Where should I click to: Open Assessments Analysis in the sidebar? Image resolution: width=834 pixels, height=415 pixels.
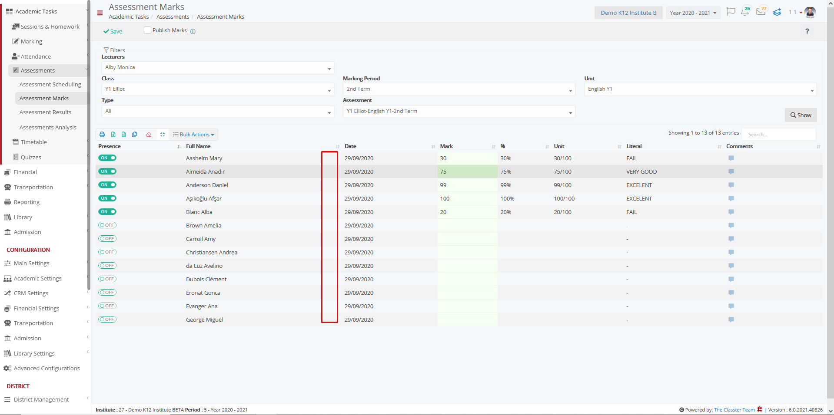[x=48, y=127]
